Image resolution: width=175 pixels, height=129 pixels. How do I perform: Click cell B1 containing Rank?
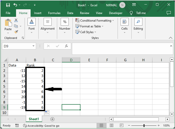(x=35, y=65)
